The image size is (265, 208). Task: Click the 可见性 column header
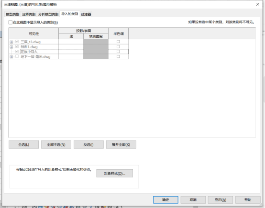34,33
